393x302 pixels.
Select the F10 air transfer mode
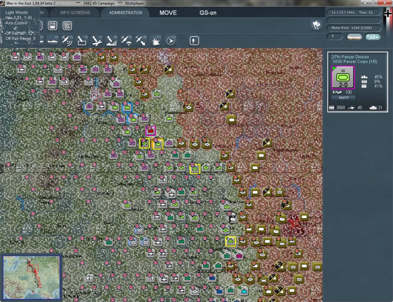pos(140,41)
